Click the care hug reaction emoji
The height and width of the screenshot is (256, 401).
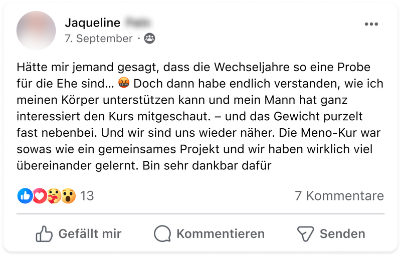53,196
